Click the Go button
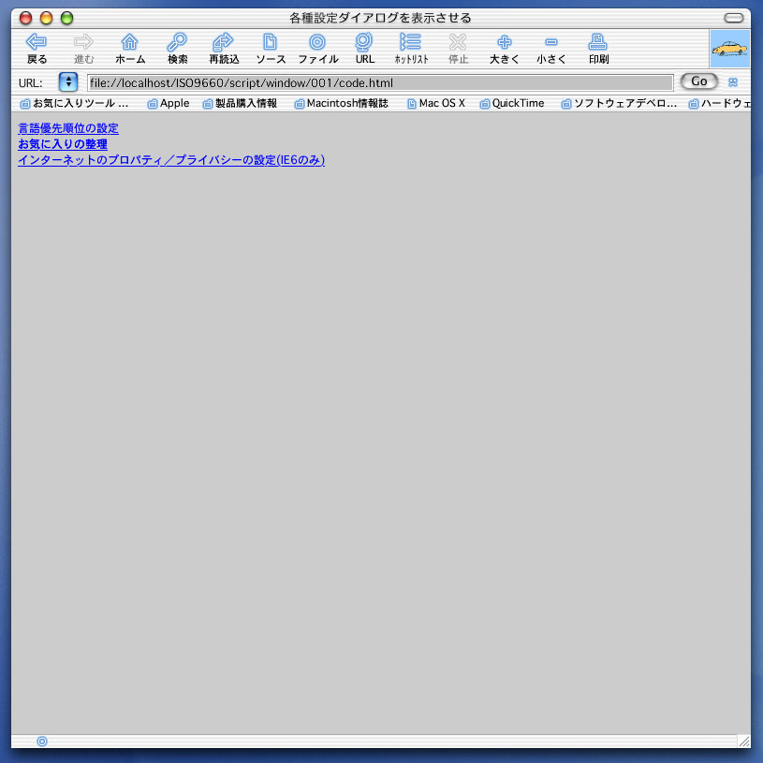Viewport: 763px width, 763px height. (x=698, y=81)
